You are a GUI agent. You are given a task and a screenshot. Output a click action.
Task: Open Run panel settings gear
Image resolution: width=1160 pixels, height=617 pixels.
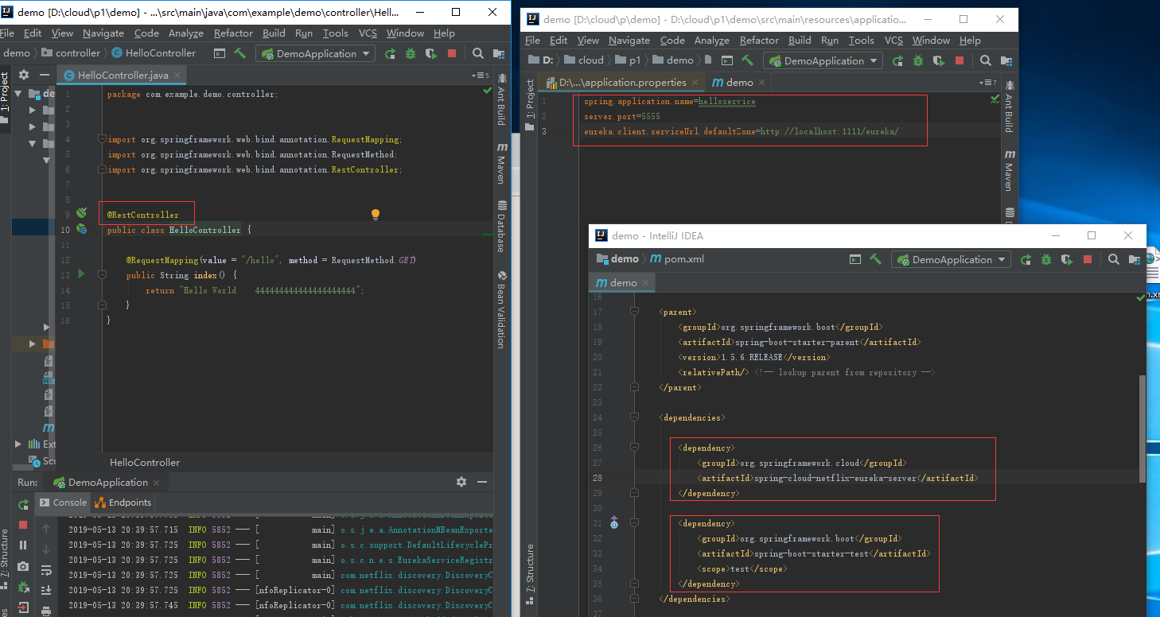point(461,482)
